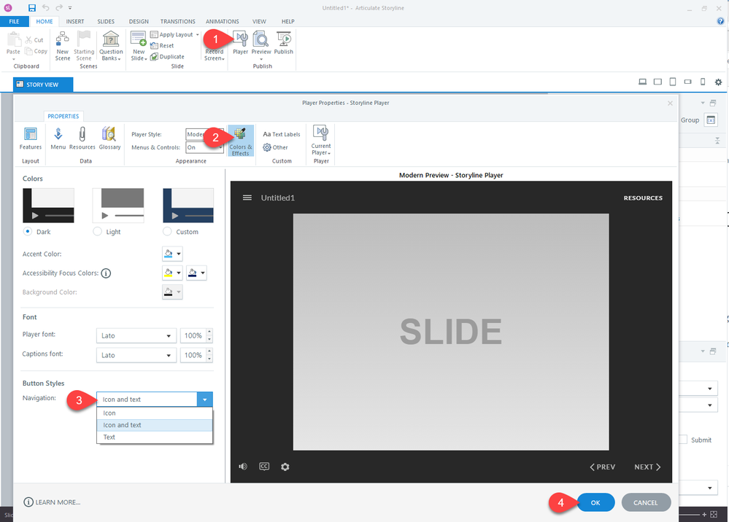Choose the Light color theme radio
This screenshot has width=729, height=522.
[x=98, y=232]
